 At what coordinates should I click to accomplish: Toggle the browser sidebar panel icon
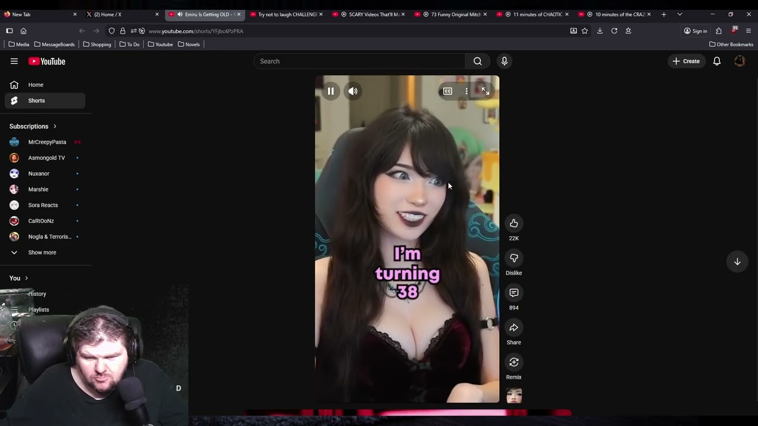pos(9,31)
